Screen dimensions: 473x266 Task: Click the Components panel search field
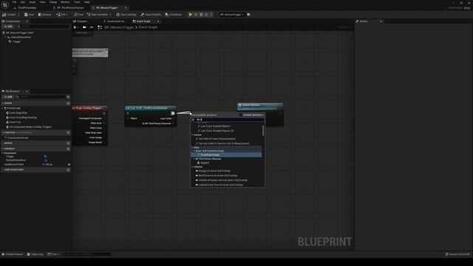44,27
